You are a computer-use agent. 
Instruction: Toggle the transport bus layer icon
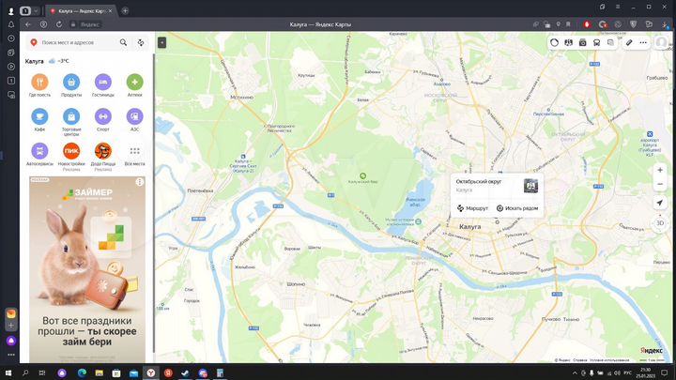(597, 42)
